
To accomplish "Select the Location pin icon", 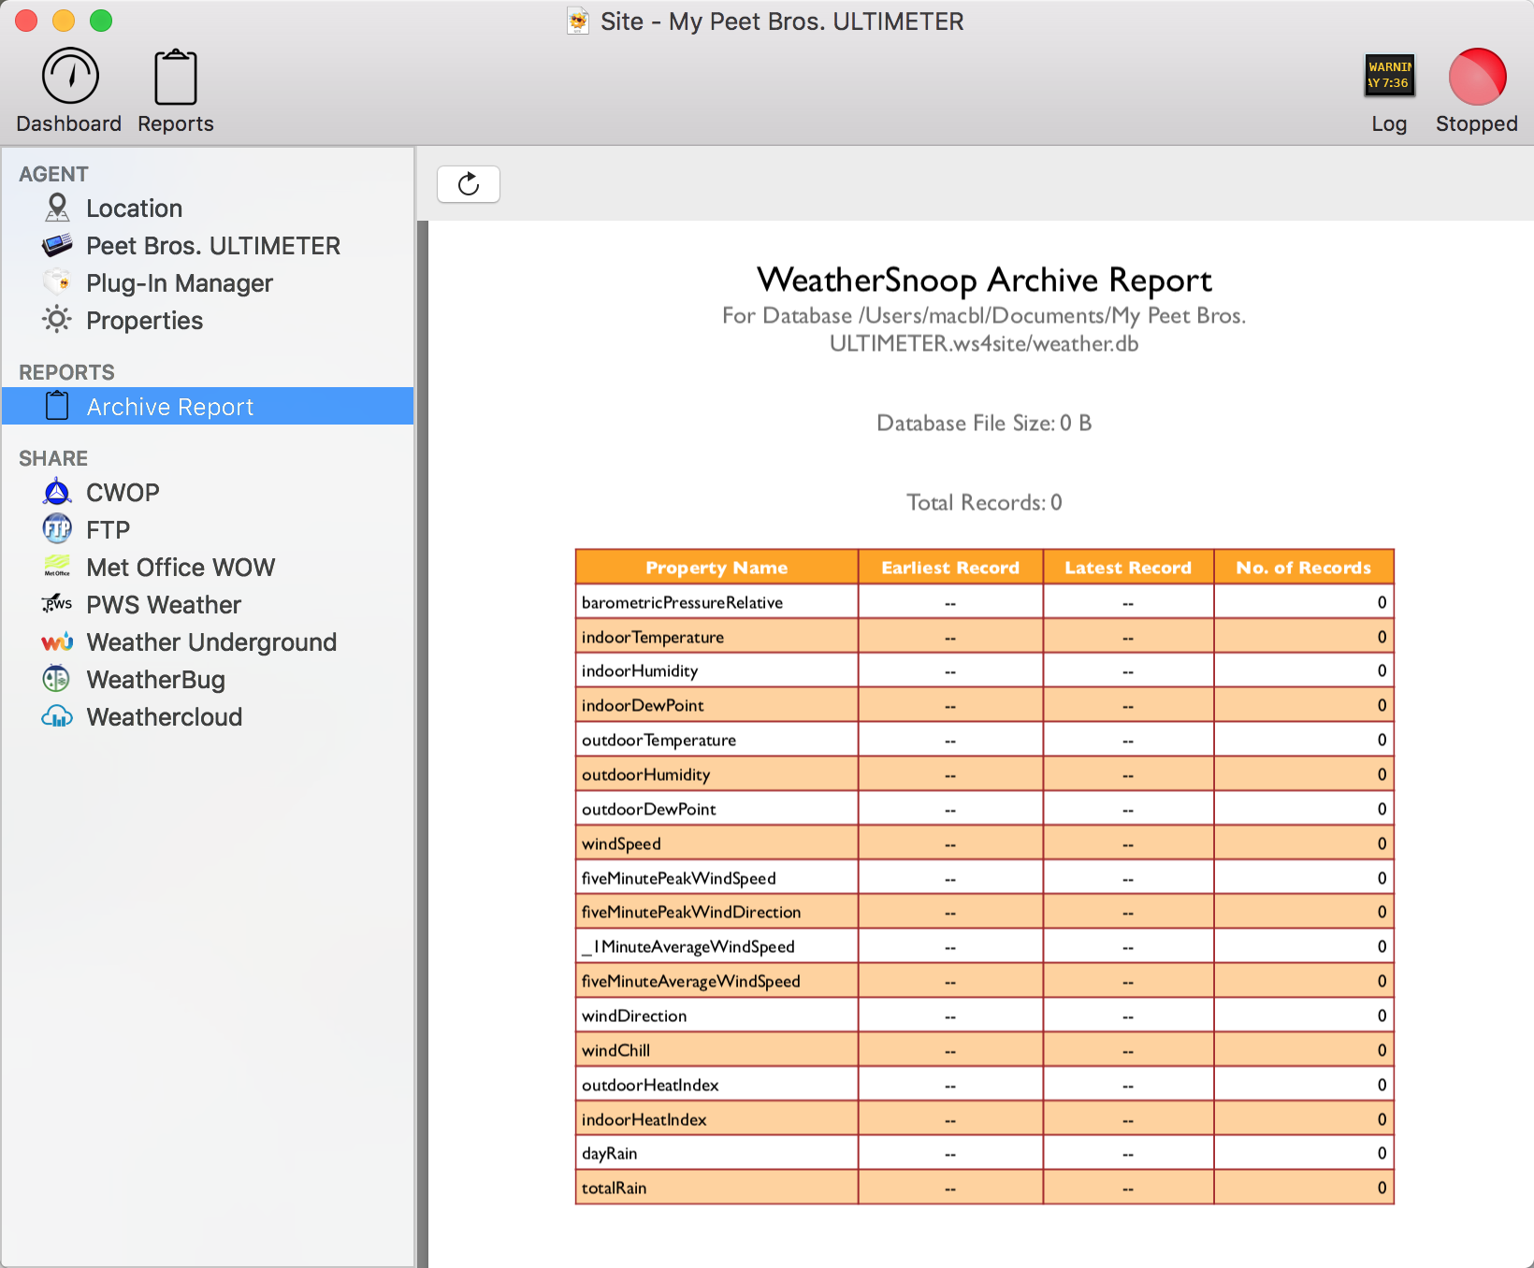I will [x=57, y=208].
